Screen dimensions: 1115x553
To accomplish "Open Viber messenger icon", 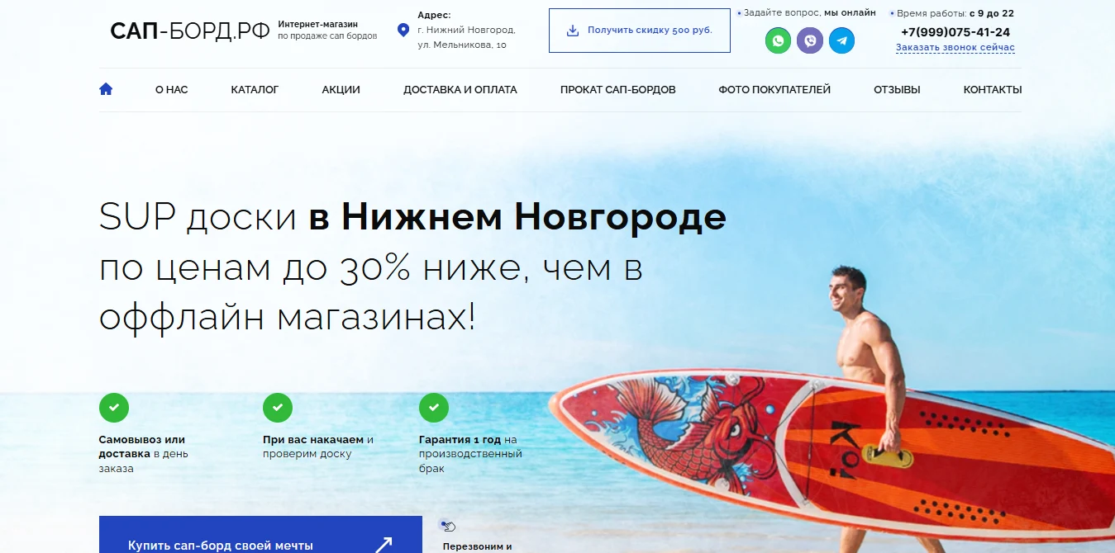I will point(810,40).
